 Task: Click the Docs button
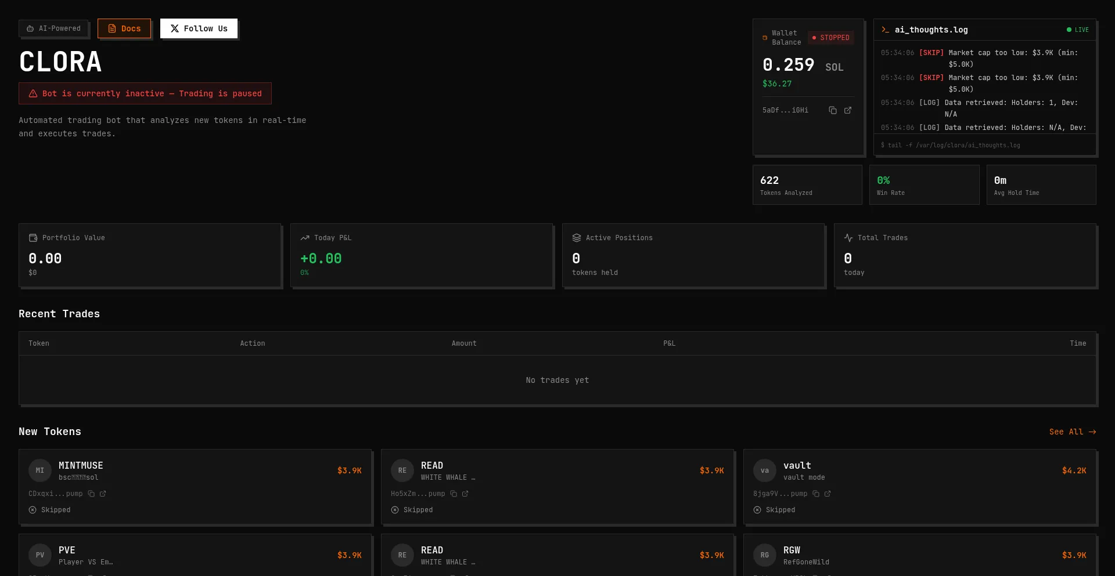pyautogui.click(x=124, y=28)
